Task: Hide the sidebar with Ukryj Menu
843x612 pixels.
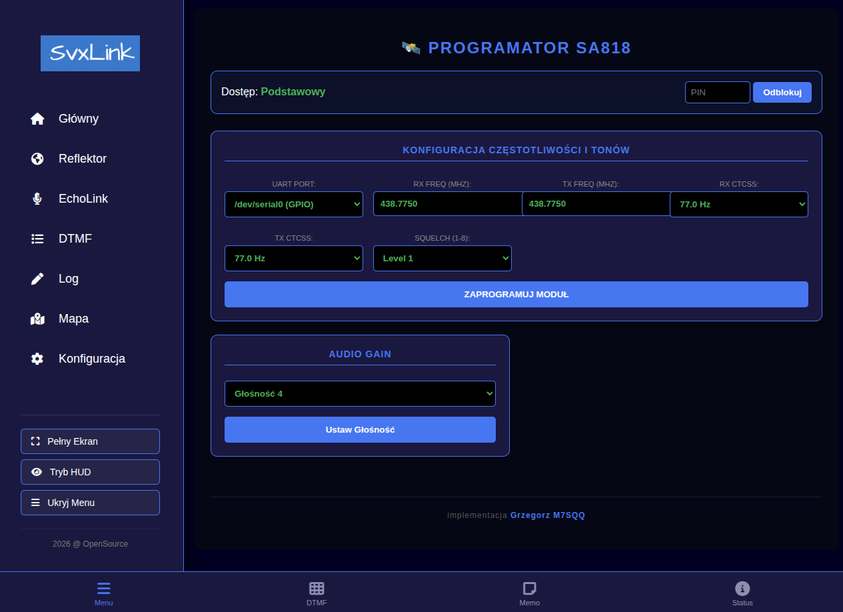Action: [90, 503]
